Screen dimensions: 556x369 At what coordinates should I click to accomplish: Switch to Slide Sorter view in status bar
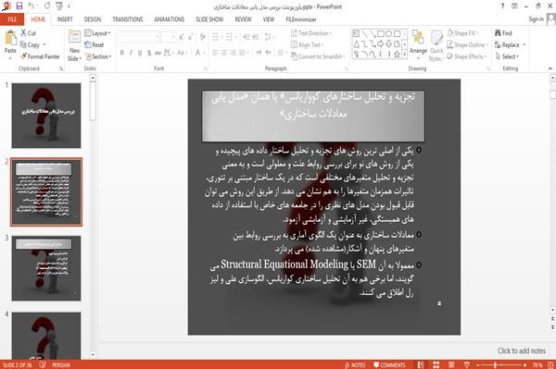(436, 364)
